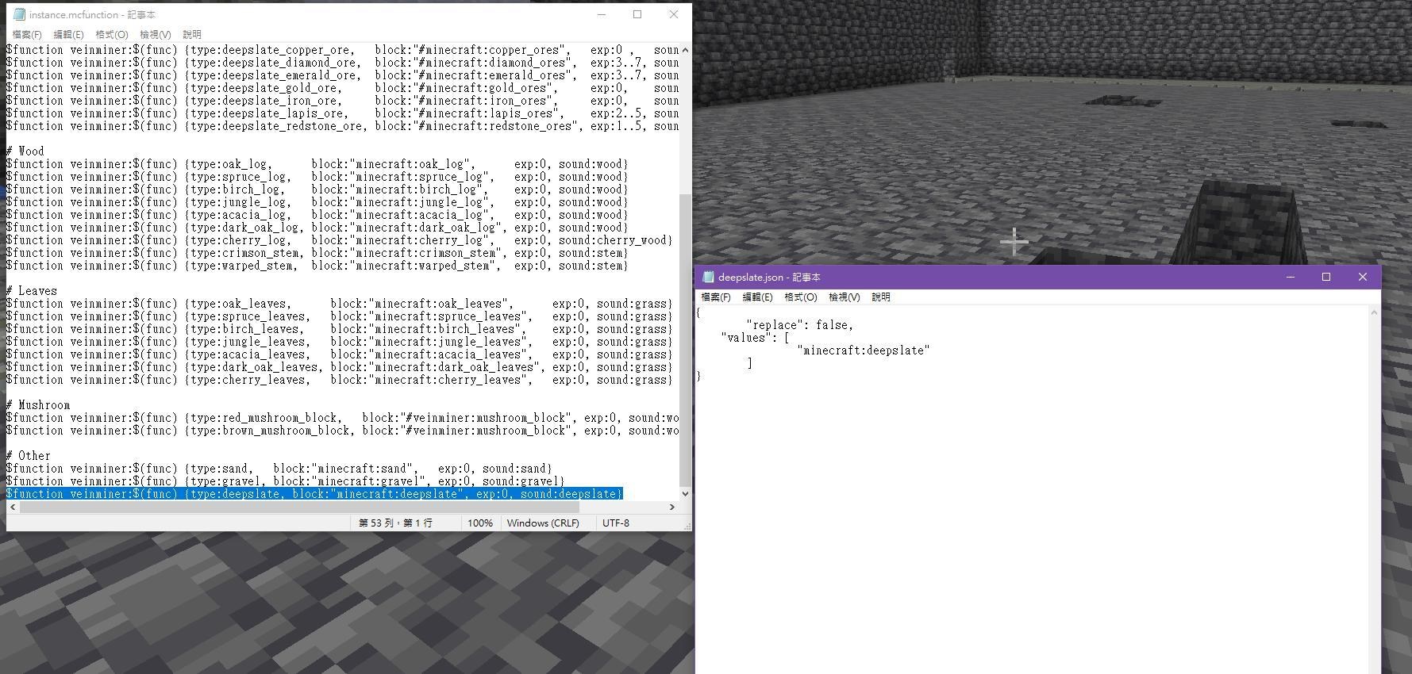Click the "minecraft:deepslate" value in deepslate.json
1412x674 pixels.
tap(864, 350)
